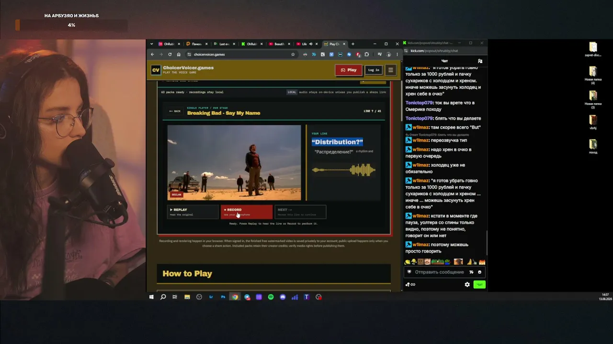The image size is (613, 344).
Task: Open the Windows Start menu
Action: pyautogui.click(x=151, y=297)
